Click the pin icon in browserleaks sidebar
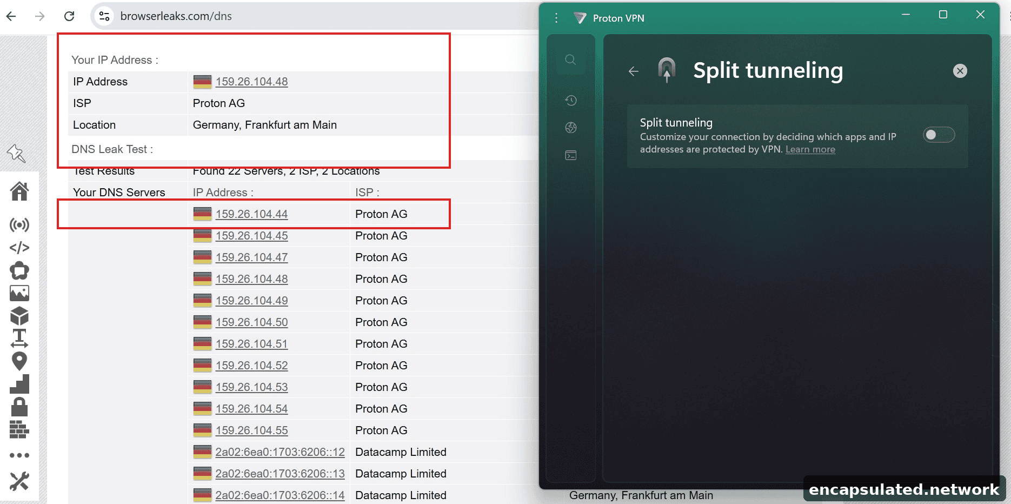1011x504 pixels. 16,154
